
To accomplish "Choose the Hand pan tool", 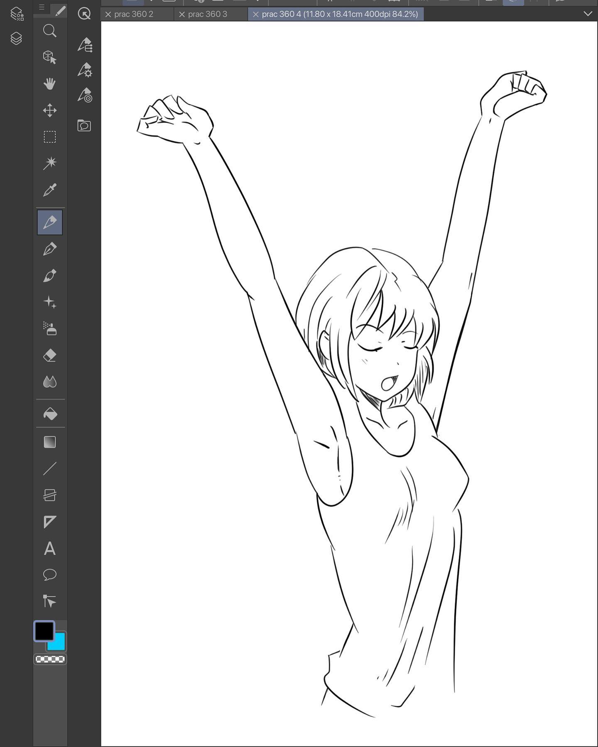I will coord(50,83).
